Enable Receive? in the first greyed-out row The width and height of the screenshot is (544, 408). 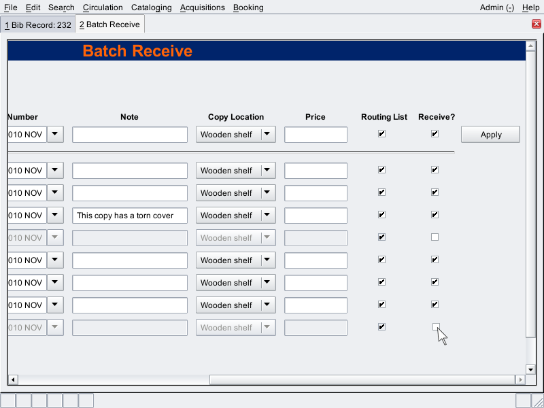point(435,237)
